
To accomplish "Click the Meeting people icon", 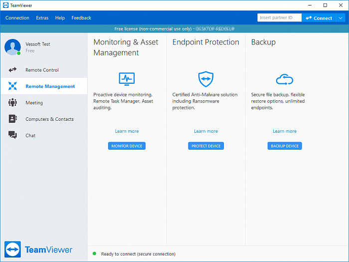I will click(x=12, y=102).
